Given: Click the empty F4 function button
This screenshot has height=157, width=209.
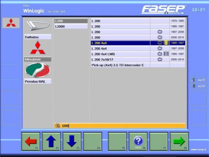Looking at the screenshot, I should [x=92, y=142].
